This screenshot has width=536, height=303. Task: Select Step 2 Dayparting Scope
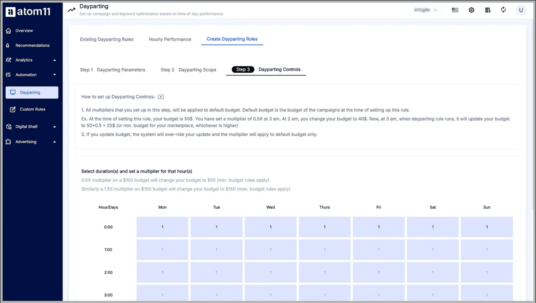pyautogui.click(x=188, y=70)
